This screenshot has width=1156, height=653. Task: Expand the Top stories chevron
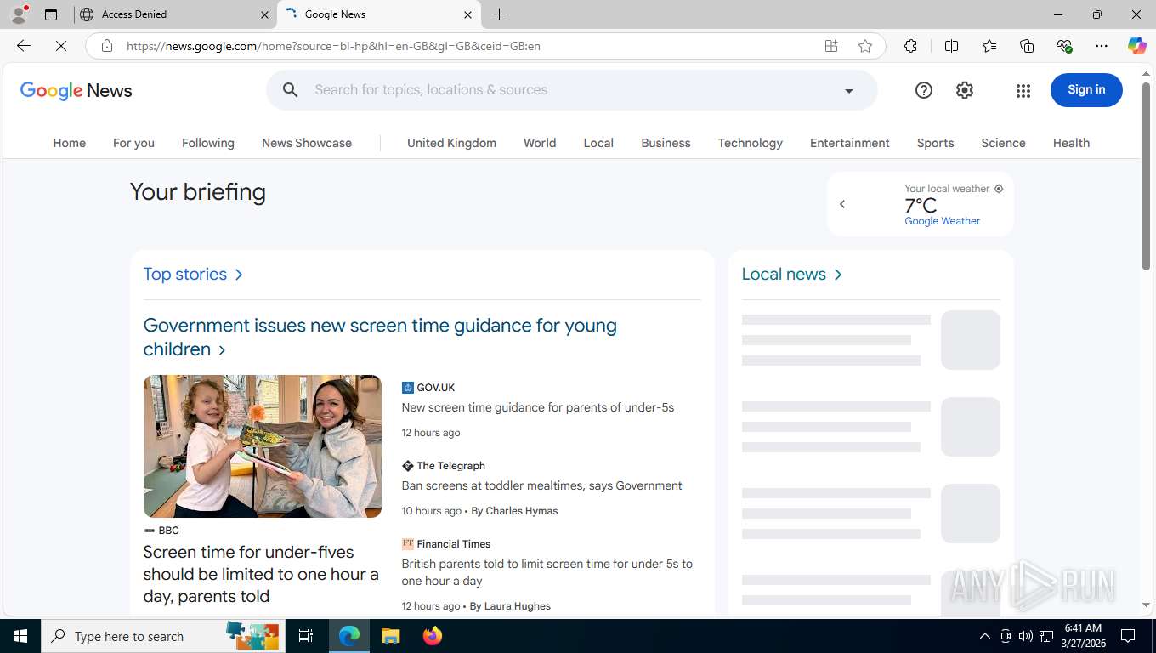pyautogui.click(x=239, y=275)
